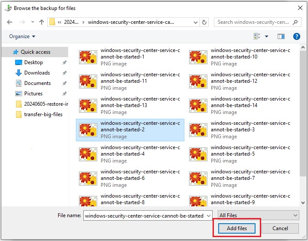Click in the File name input field

(x=143, y=215)
